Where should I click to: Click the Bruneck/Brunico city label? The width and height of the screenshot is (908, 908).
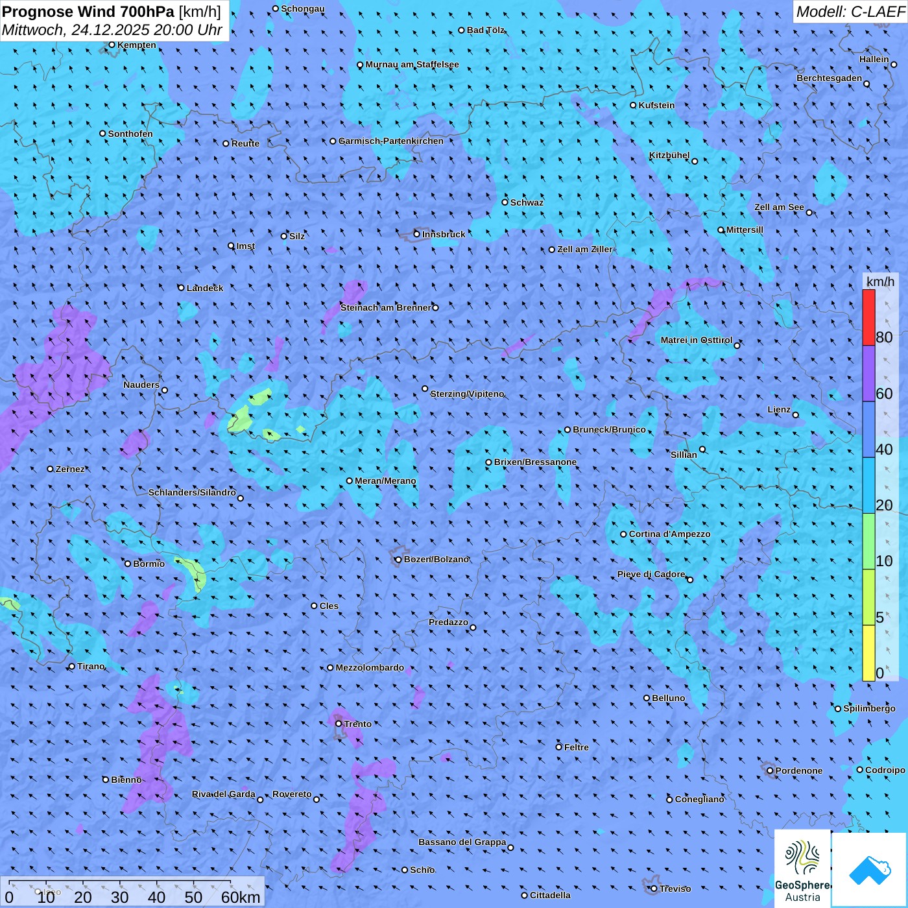(x=609, y=429)
